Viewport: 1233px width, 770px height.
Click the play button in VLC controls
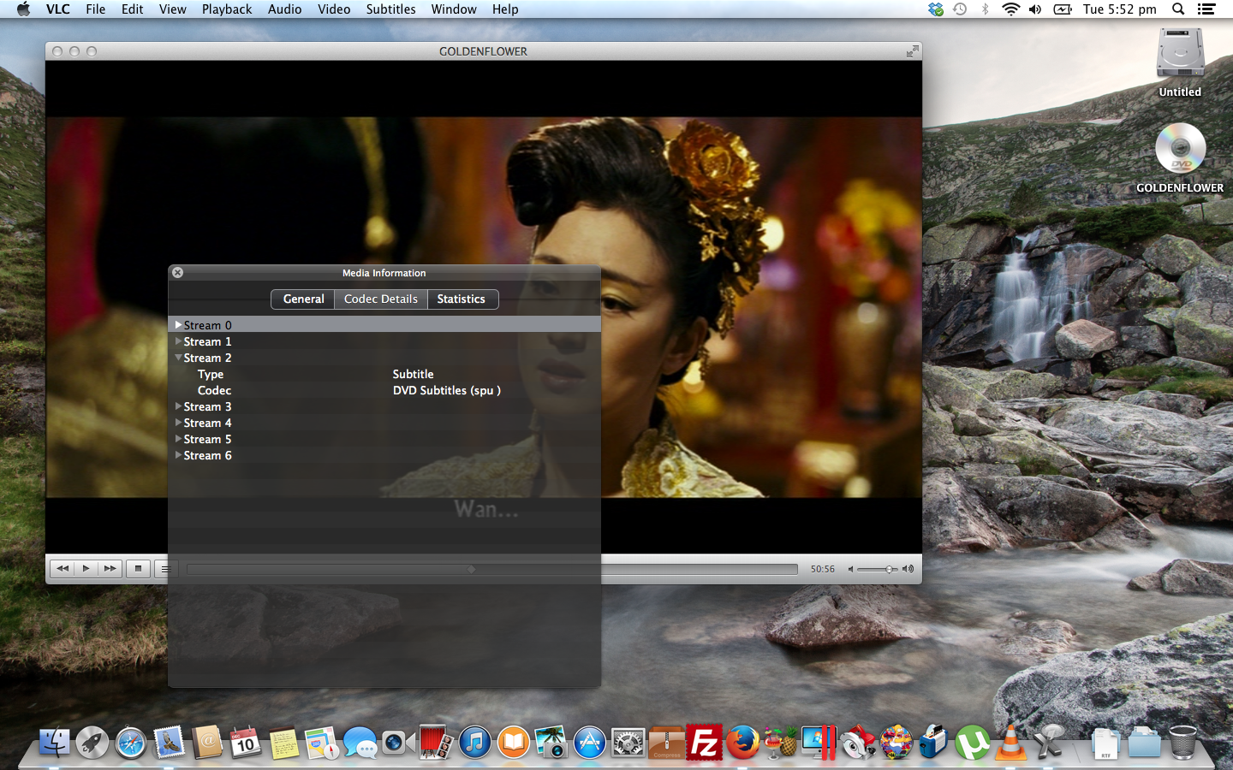coord(86,568)
